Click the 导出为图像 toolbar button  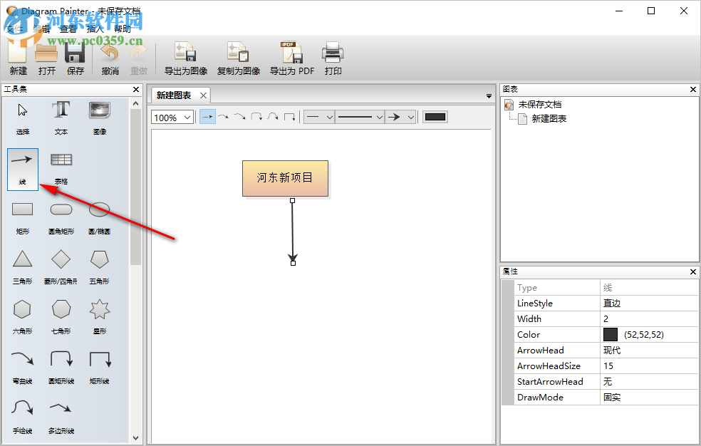click(185, 57)
